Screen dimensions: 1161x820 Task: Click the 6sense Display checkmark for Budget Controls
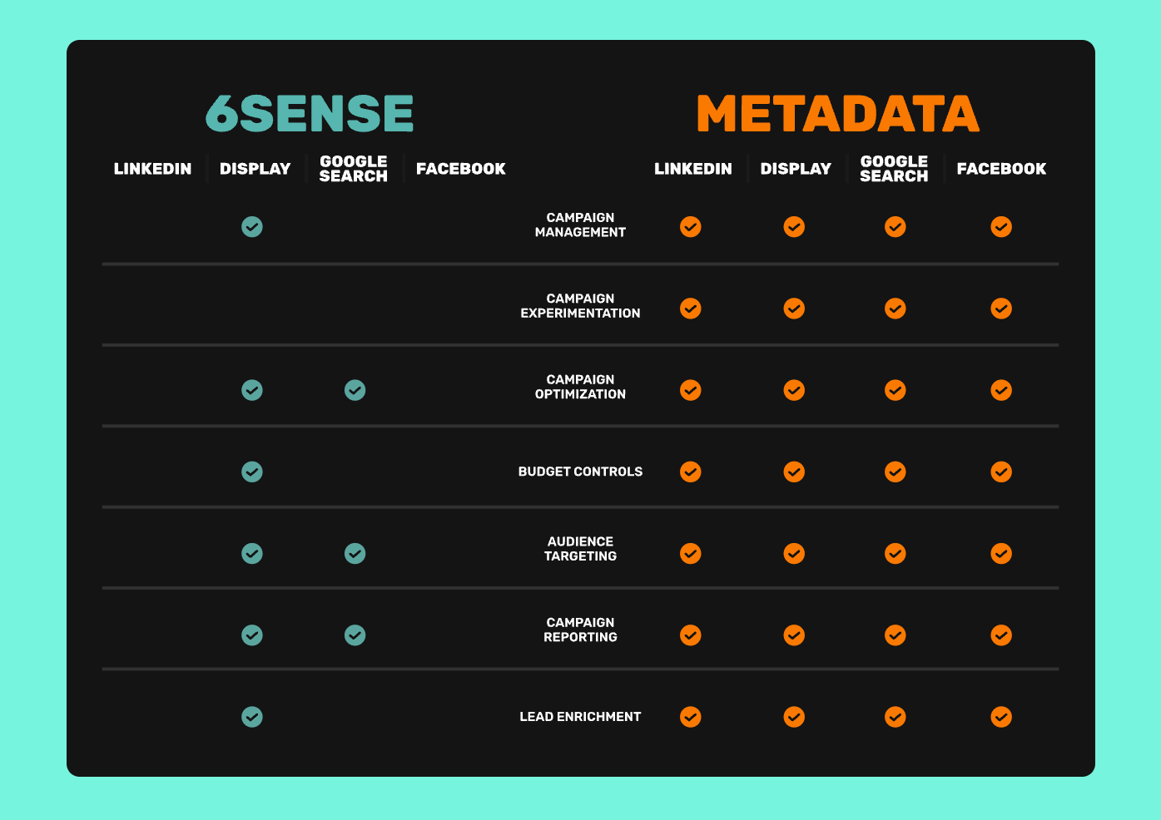click(252, 472)
